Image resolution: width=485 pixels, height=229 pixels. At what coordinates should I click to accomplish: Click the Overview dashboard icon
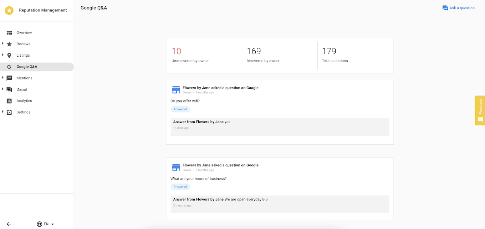(x=9, y=33)
